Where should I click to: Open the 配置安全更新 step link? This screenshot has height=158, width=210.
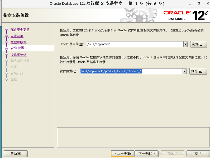point(20,30)
